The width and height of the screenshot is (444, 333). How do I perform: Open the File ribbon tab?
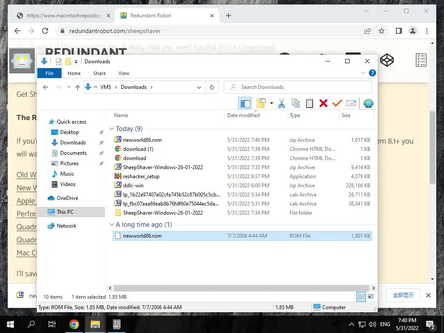point(49,73)
